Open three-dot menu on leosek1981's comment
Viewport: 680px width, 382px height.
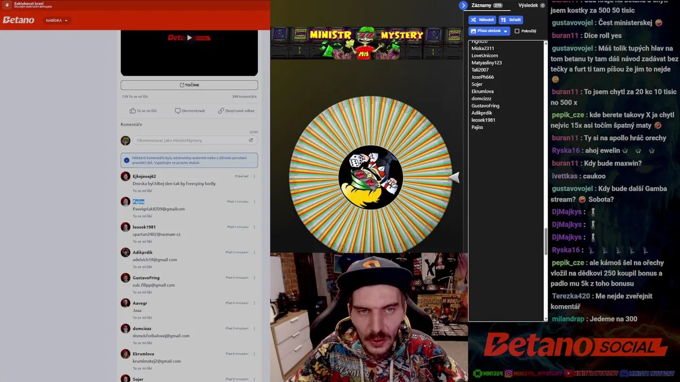254,227
